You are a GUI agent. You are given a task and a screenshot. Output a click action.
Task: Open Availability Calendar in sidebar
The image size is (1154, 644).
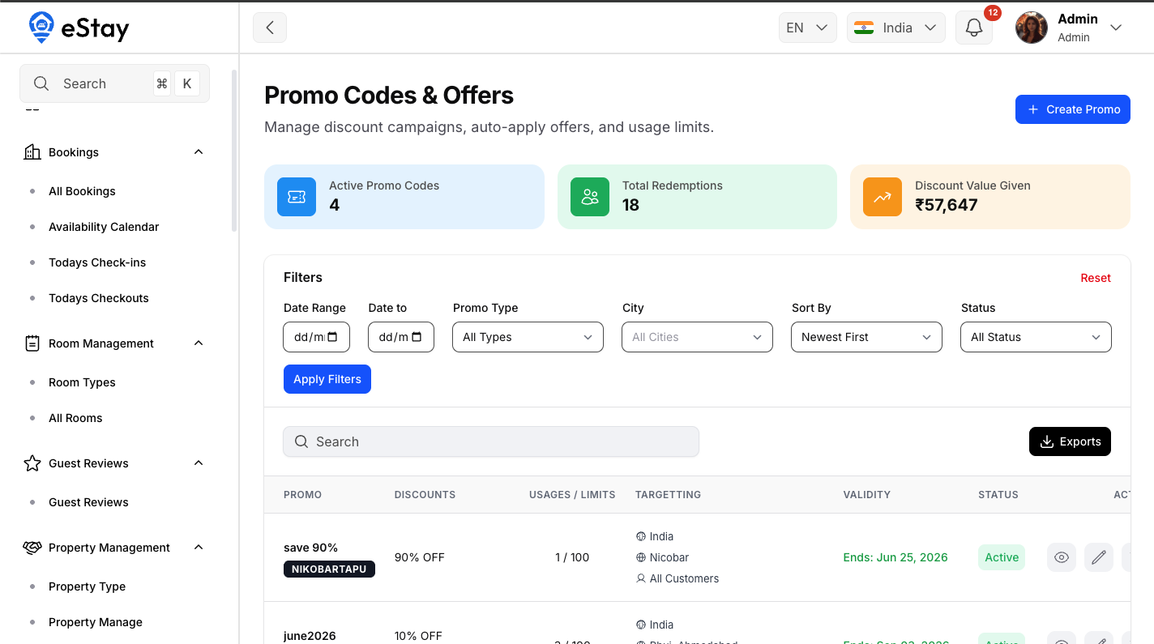[x=104, y=227]
